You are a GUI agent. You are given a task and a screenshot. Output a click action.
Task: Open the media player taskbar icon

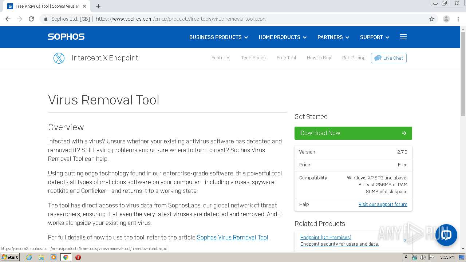(54, 257)
